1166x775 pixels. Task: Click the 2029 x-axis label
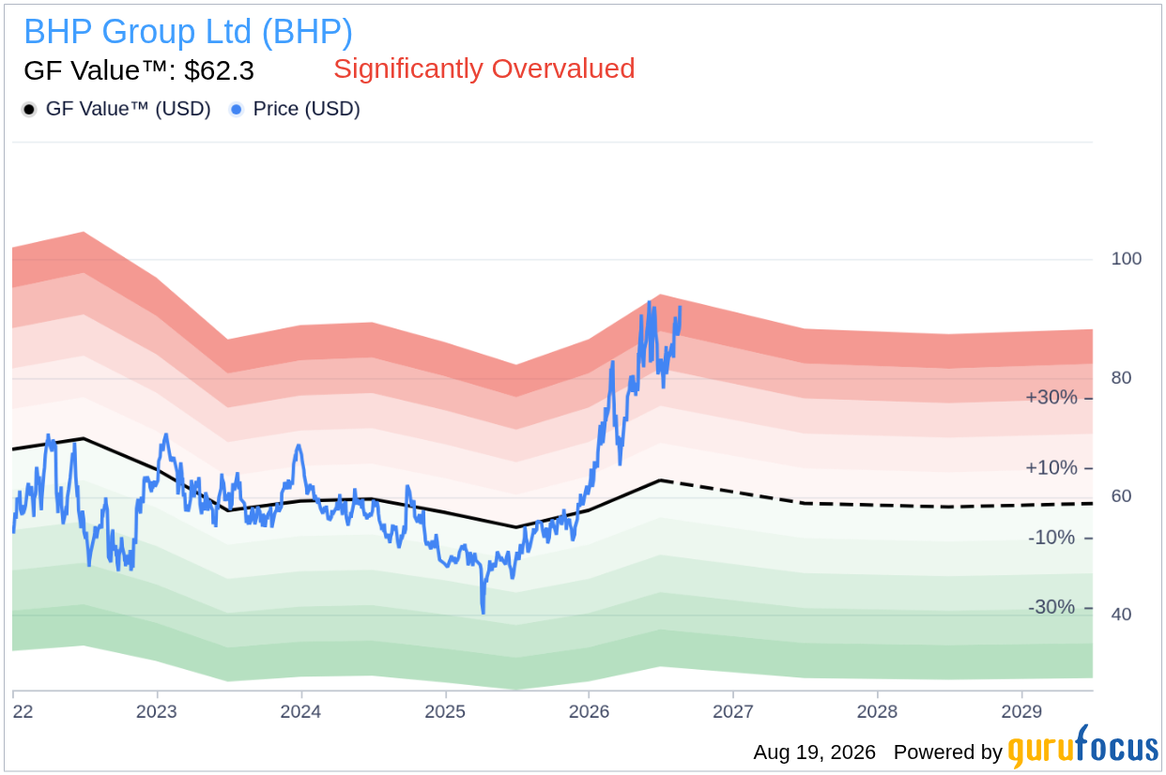(x=1020, y=711)
